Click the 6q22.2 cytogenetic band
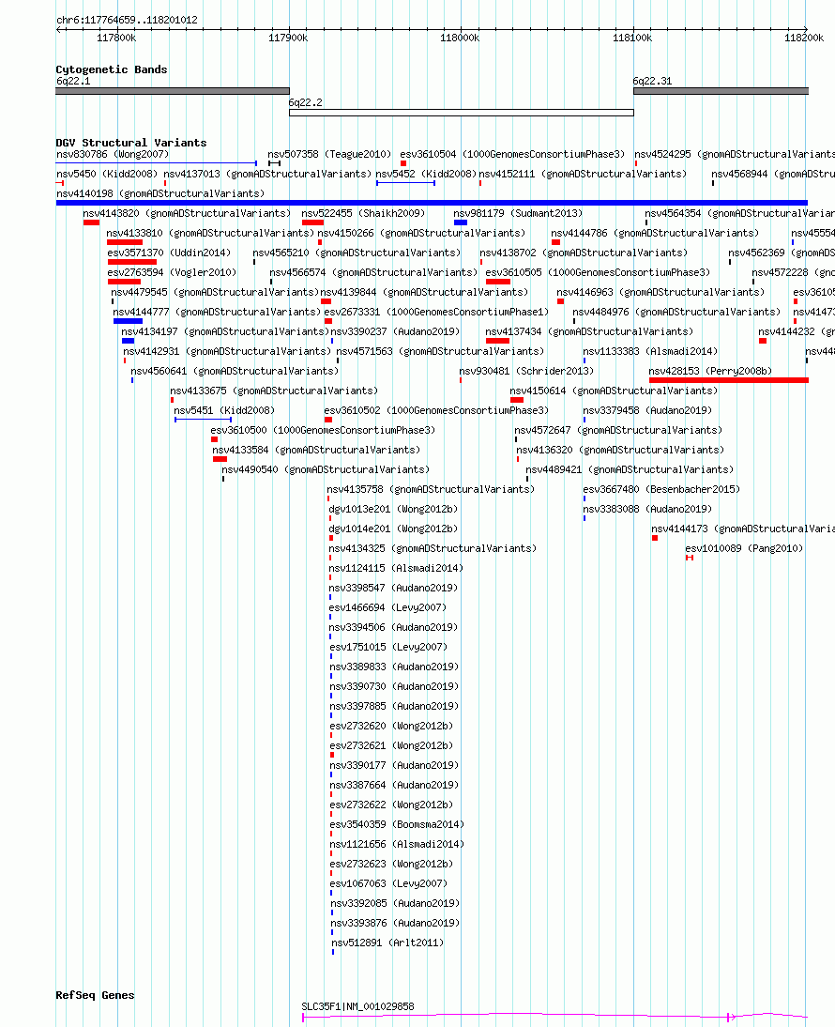 click(x=462, y=113)
